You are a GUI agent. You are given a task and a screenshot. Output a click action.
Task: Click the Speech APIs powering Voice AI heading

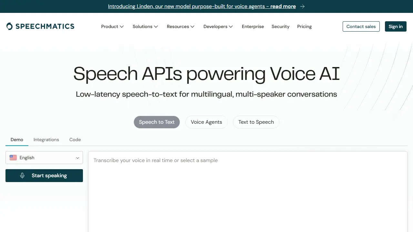[206, 74]
